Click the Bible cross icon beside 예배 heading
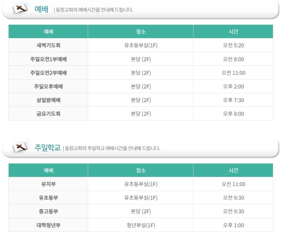The height and width of the screenshot is (235, 281). point(20,9)
